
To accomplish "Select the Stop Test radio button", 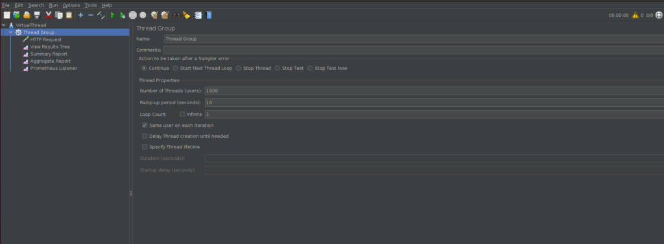I will 278,68.
